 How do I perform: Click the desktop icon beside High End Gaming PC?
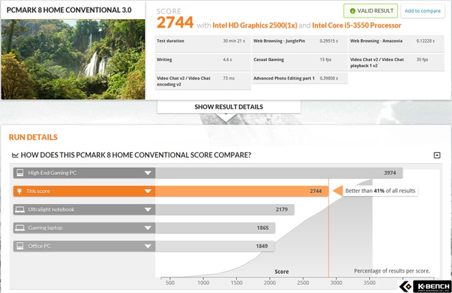[x=20, y=173]
